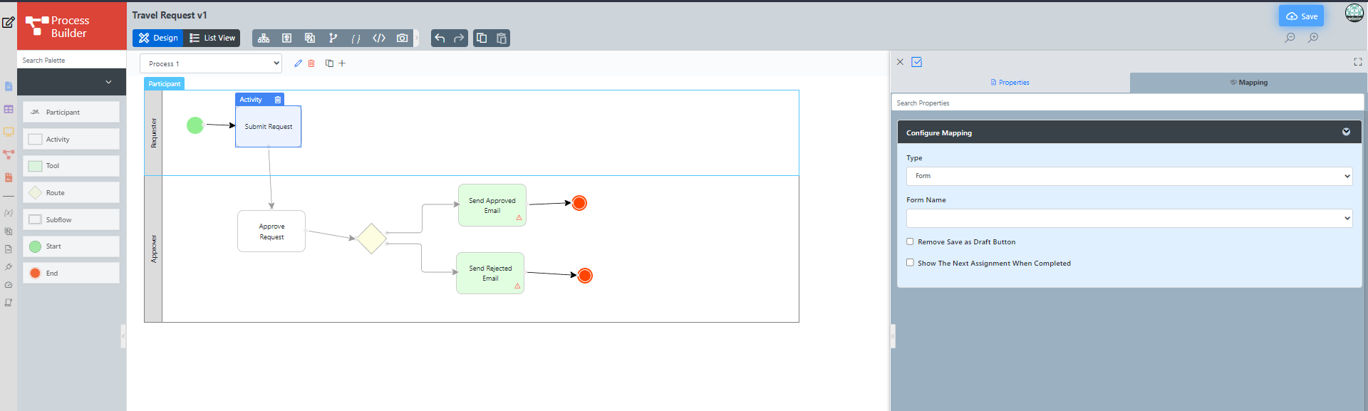Click the blue pencil edit process icon
This screenshot has height=411, width=1368.
coord(298,63)
